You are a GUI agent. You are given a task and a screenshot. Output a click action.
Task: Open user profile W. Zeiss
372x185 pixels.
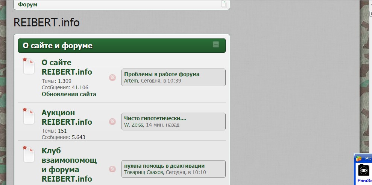134,125
